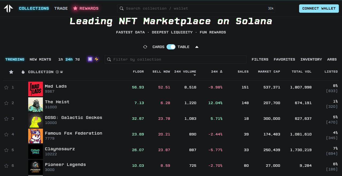Toggle the Cards/Table view switch
This screenshot has width=342, height=176.
pyautogui.click(x=171, y=47)
